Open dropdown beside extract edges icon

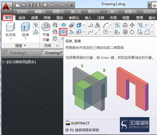tap(84, 25)
